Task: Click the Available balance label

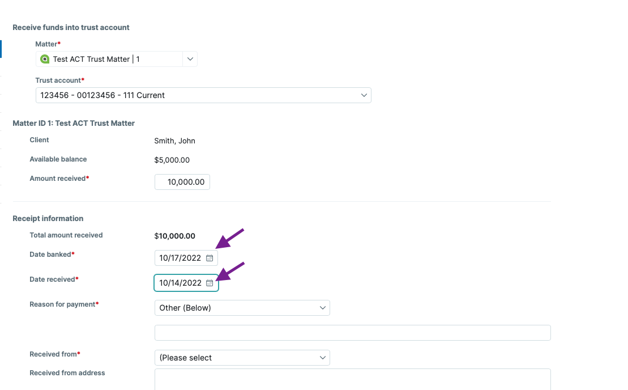Action: pyautogui.click(x=58, y=159)
